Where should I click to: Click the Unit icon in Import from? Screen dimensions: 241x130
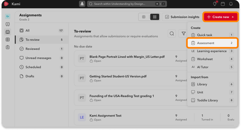193,92
